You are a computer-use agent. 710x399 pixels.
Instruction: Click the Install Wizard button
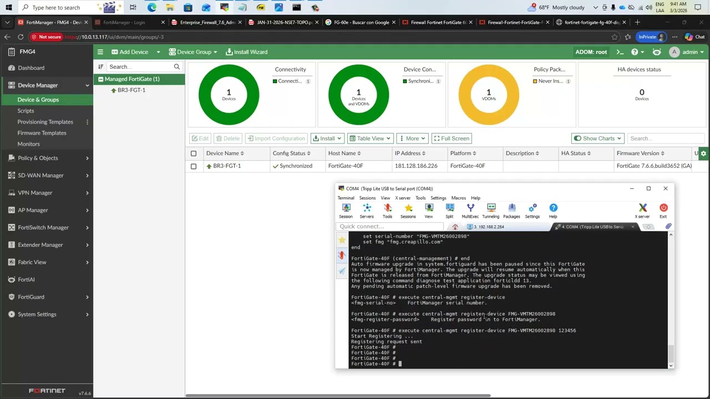coord(247,52)
